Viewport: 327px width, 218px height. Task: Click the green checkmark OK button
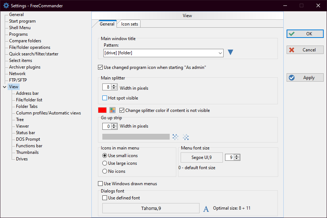pyautogui.click(x=305, y=34)
